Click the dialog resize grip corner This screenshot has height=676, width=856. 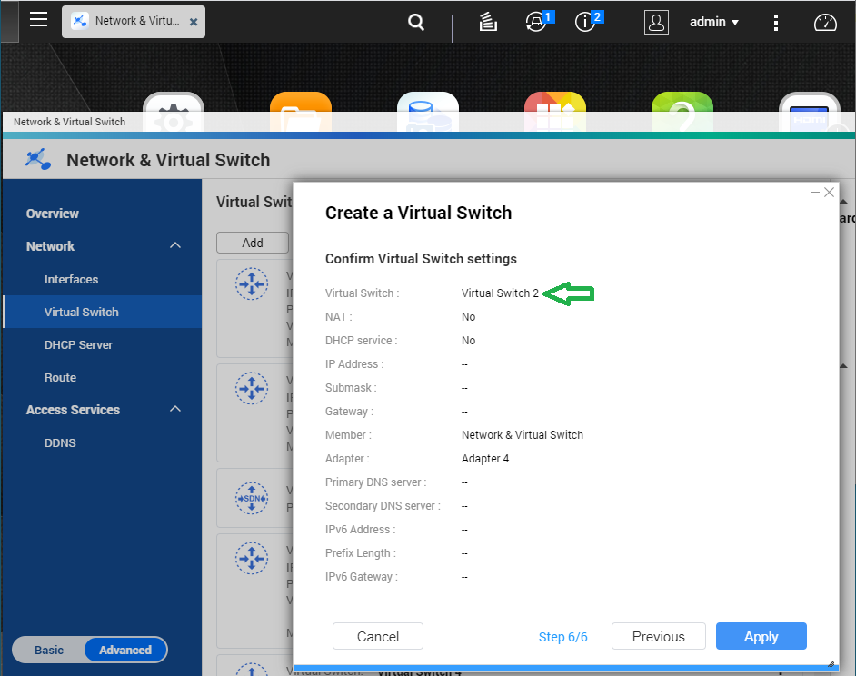pos(831,663)
